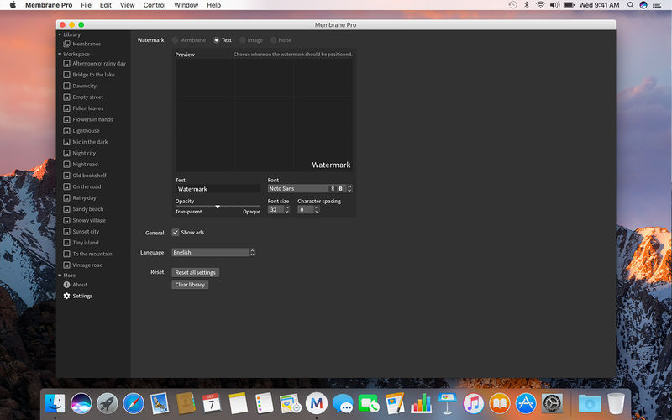This screenshot has width=672, height=420.
Task: Click the Font size stepper arrows
Action: point(287,209)
